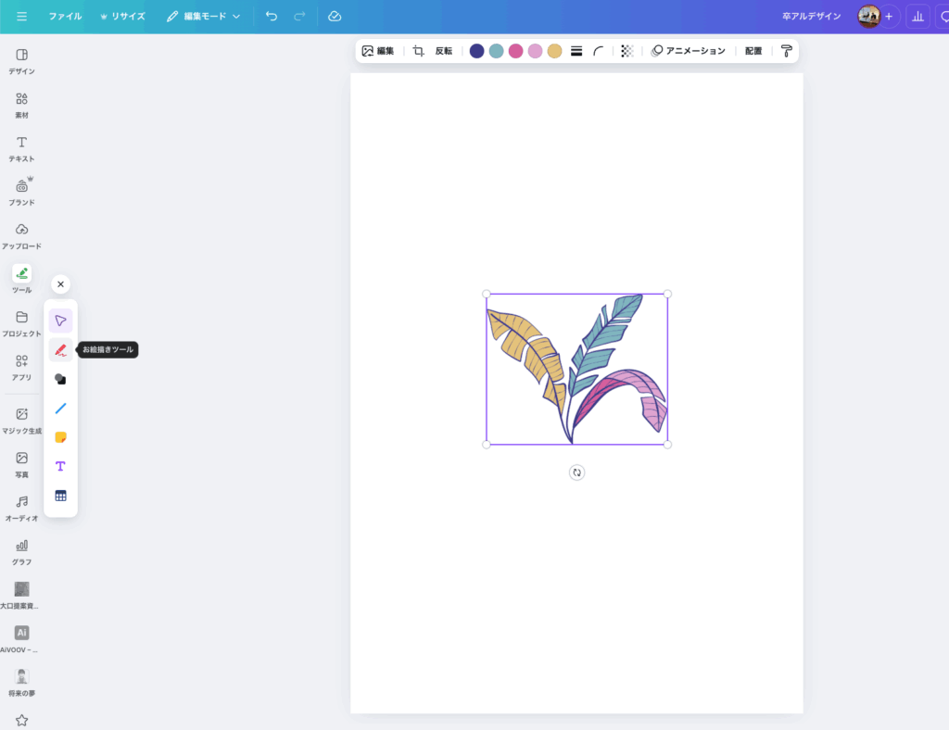Add a yellow sticky note
The image size is (949, 730).
60,437
